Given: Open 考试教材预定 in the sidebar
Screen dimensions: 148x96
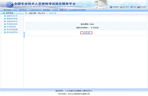Looking at the screenshot, I should (x=12, y=24).
